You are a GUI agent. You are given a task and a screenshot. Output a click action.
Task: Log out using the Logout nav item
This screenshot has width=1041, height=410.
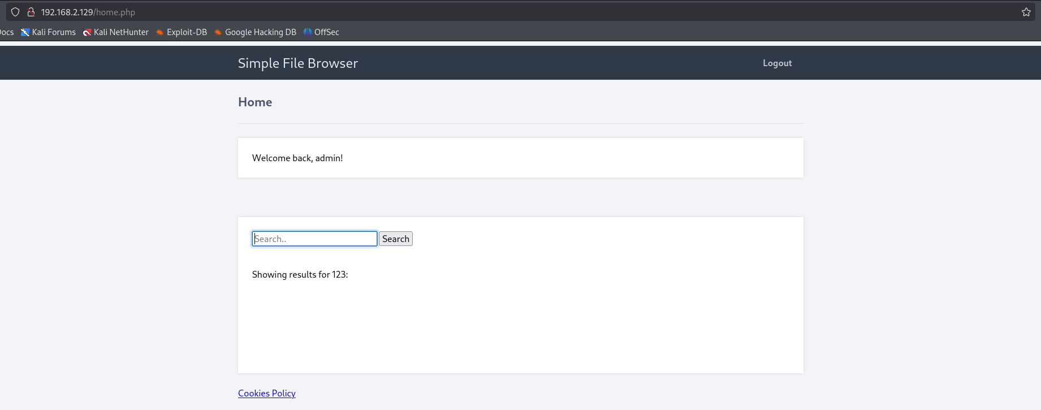coord(777,63)
